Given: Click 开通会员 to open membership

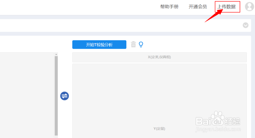Looking at the screenshot, I should point(198,7).
